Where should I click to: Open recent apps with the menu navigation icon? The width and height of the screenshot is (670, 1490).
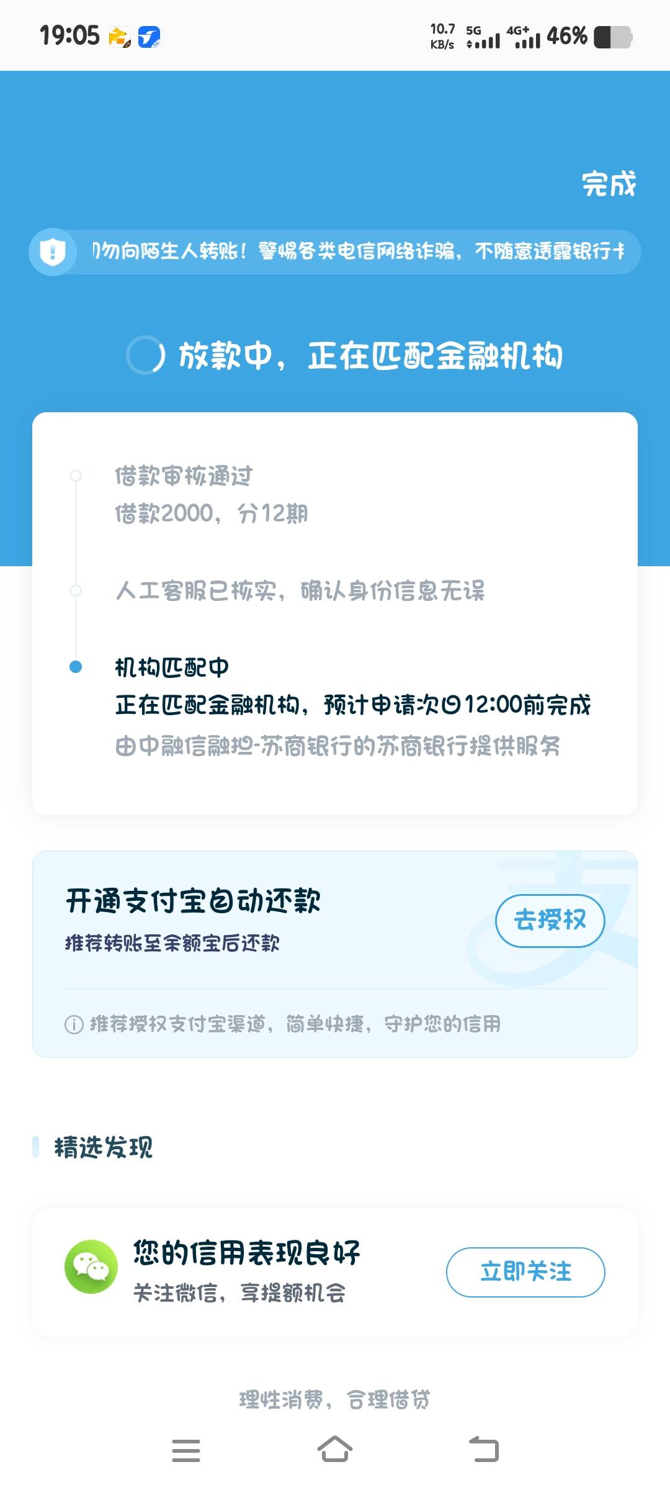click(x=186, y=1451)
